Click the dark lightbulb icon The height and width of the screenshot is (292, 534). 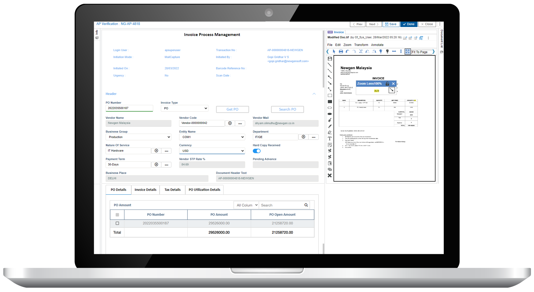(387, 52)
